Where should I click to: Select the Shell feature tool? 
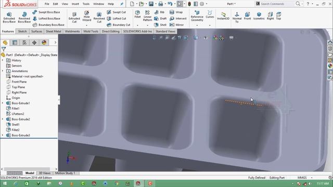coord(160,25)
